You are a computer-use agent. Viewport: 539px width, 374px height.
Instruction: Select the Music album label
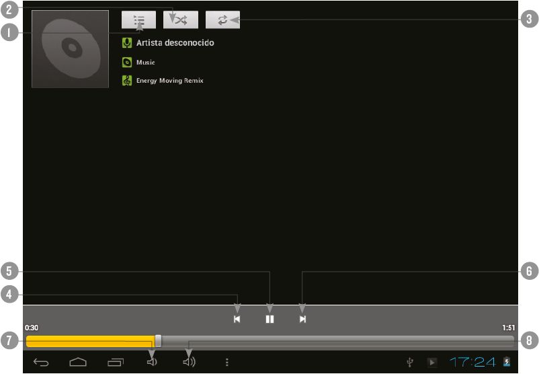point(145,63)
